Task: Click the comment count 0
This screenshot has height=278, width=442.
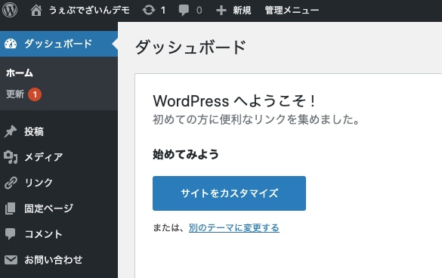Action: pyautogui.click(x=199, y=11)
